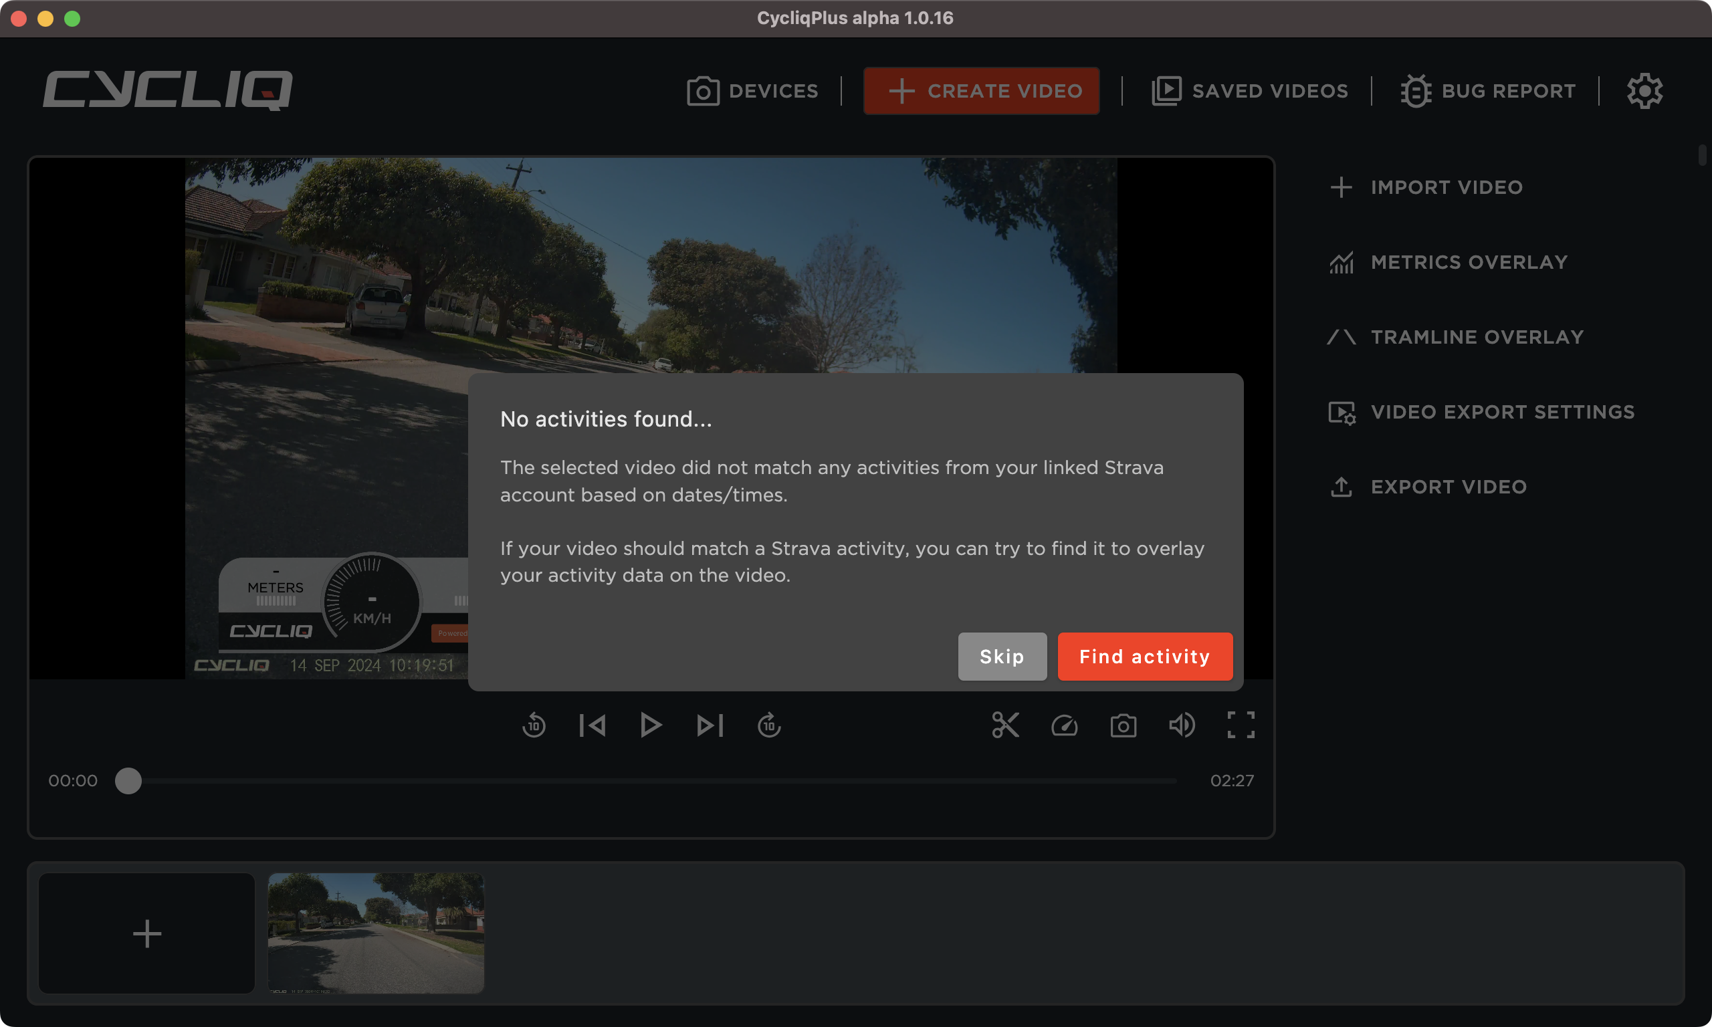Image resolution: width=1712 pixels, height=1027 pixels.
Task: Click the 14 SEP 2024 timestamp
Action: (x=372, y=665)
